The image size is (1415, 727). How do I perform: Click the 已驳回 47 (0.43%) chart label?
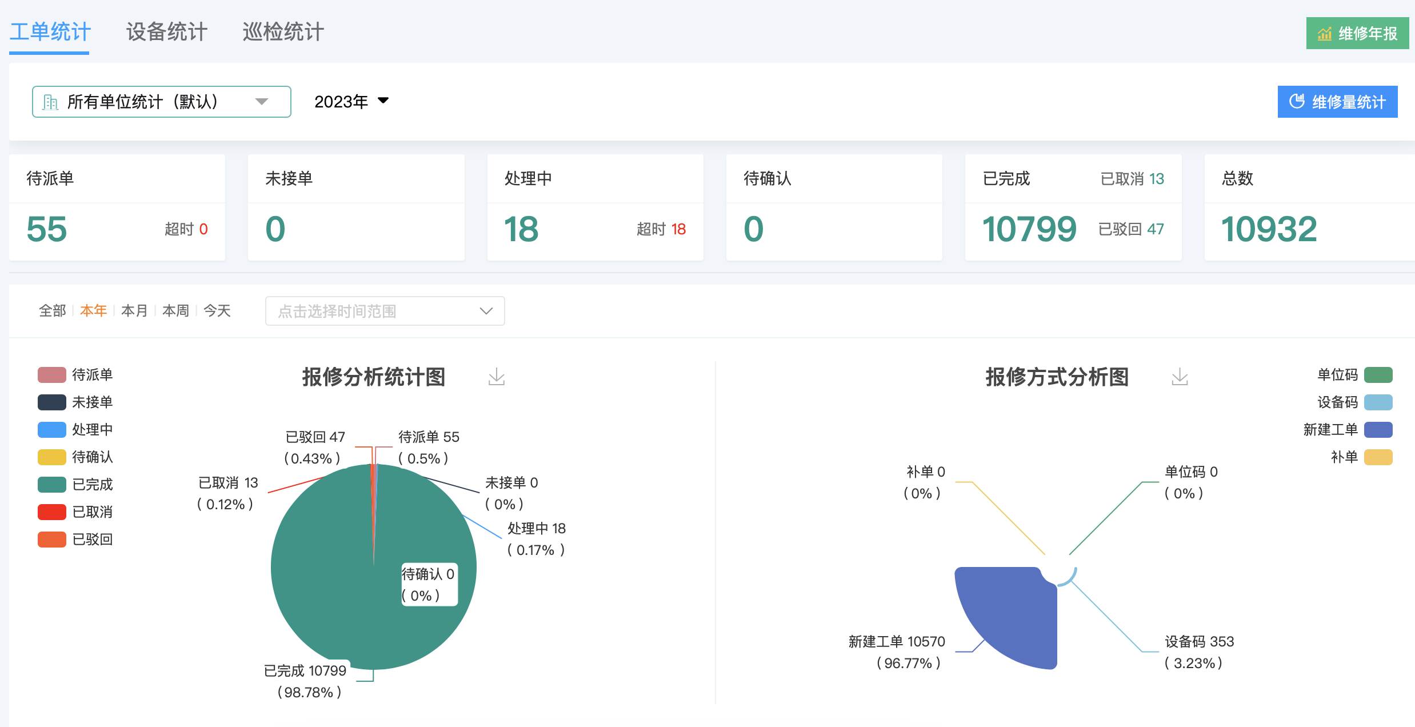click(x=314, y=448)
